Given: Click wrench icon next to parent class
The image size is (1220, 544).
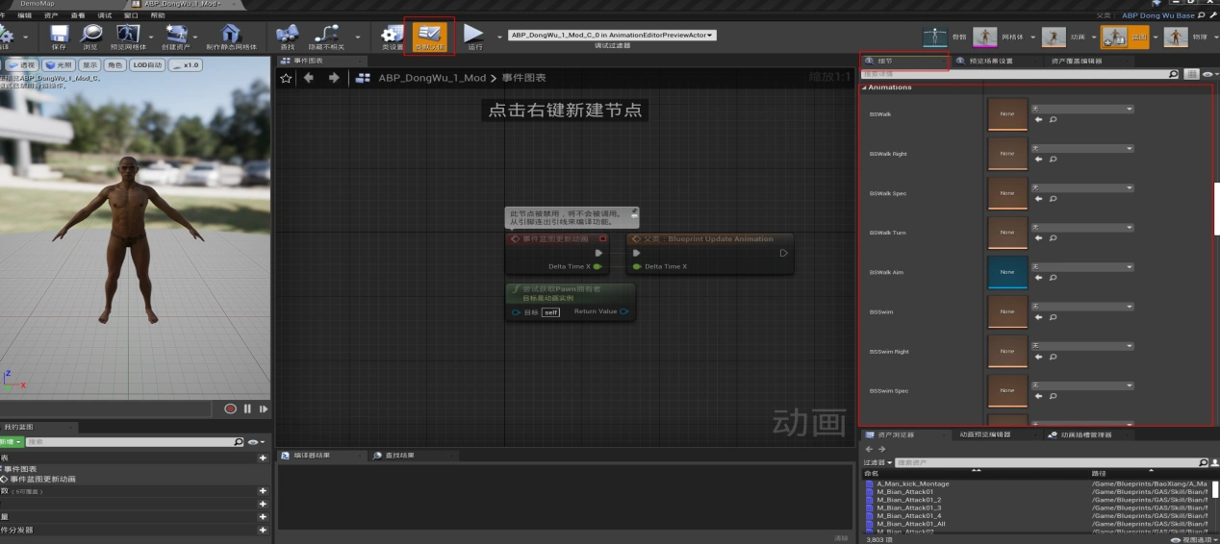Looking at the screenshot, I should pyautogui.click(x=1212, y=15).
